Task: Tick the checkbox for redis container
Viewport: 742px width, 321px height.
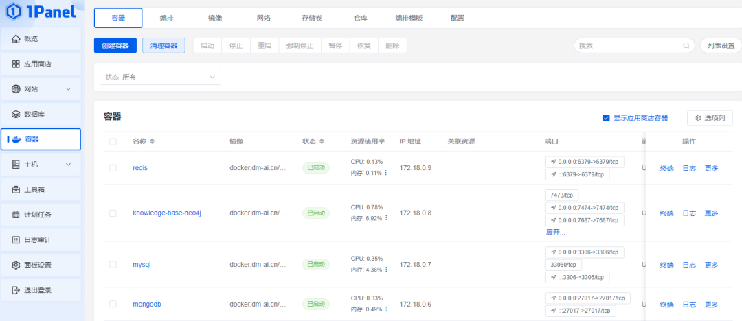Action: click(x=113, y=168)
